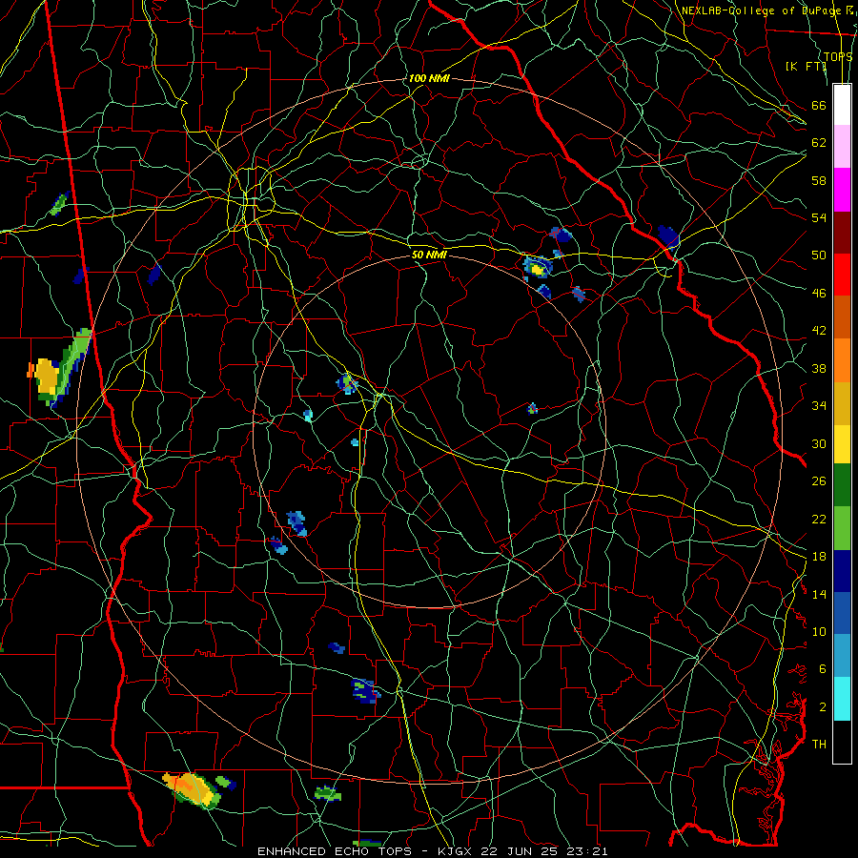Click the "26" legend value

pyautogui.click(x=819, y=481)
